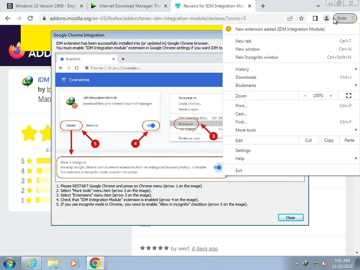
Task: Select Print menu item
Action: tap(291, 106)
